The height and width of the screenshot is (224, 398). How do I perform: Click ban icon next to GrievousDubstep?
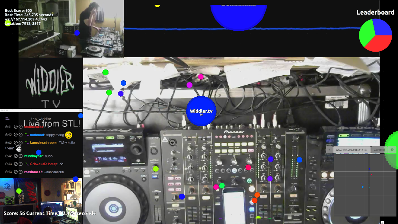(x=16, y=164)
